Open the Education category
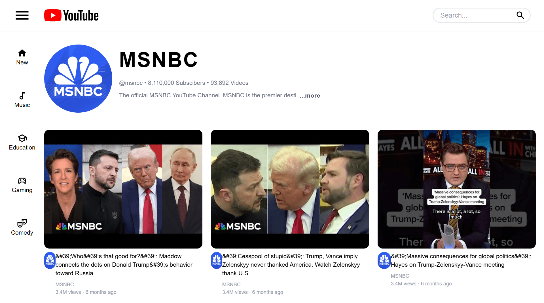 tap(22, 142)
